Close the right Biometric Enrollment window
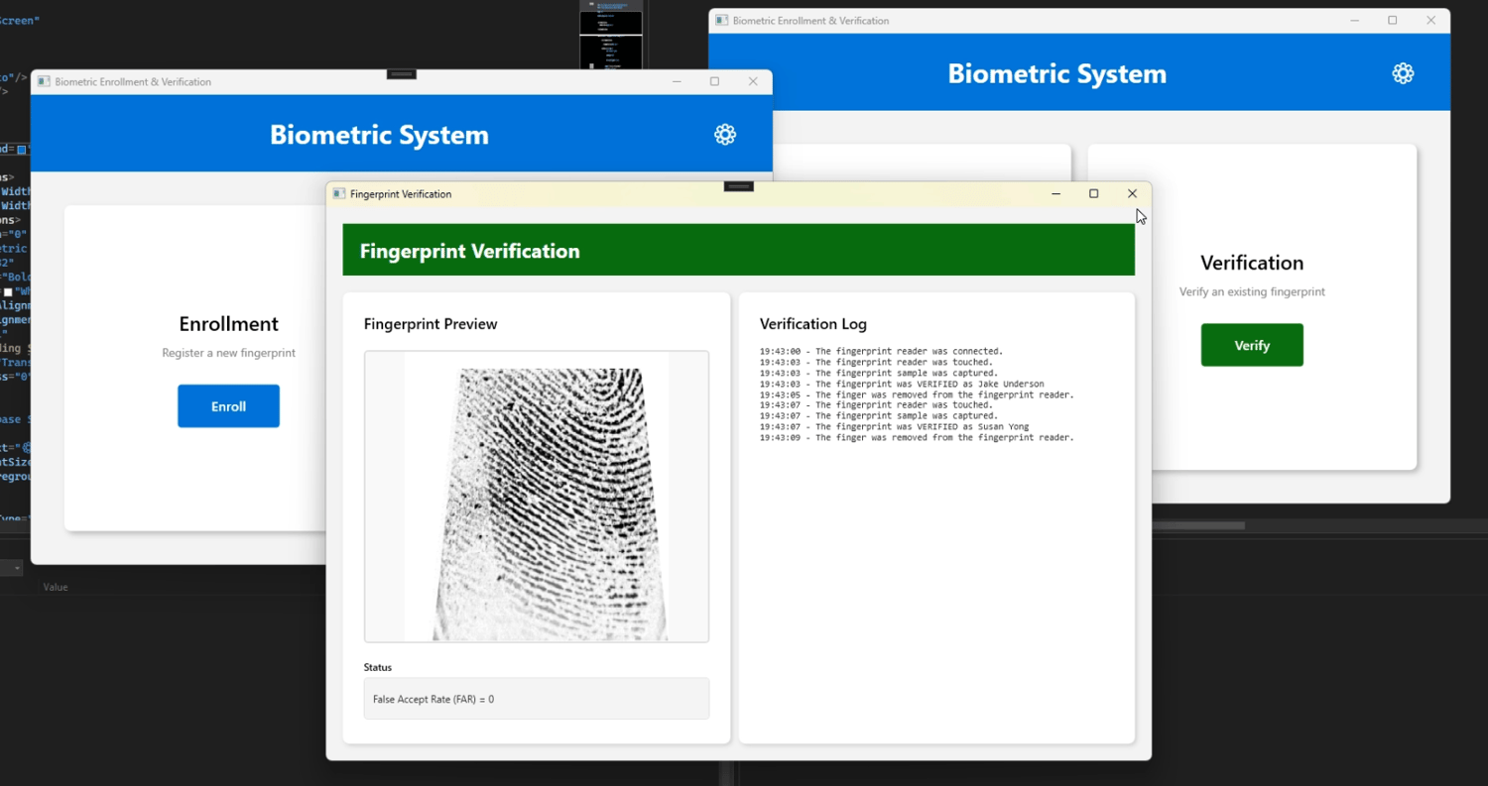Viewport: 1488px width, 786px height. click(1430, 21)
